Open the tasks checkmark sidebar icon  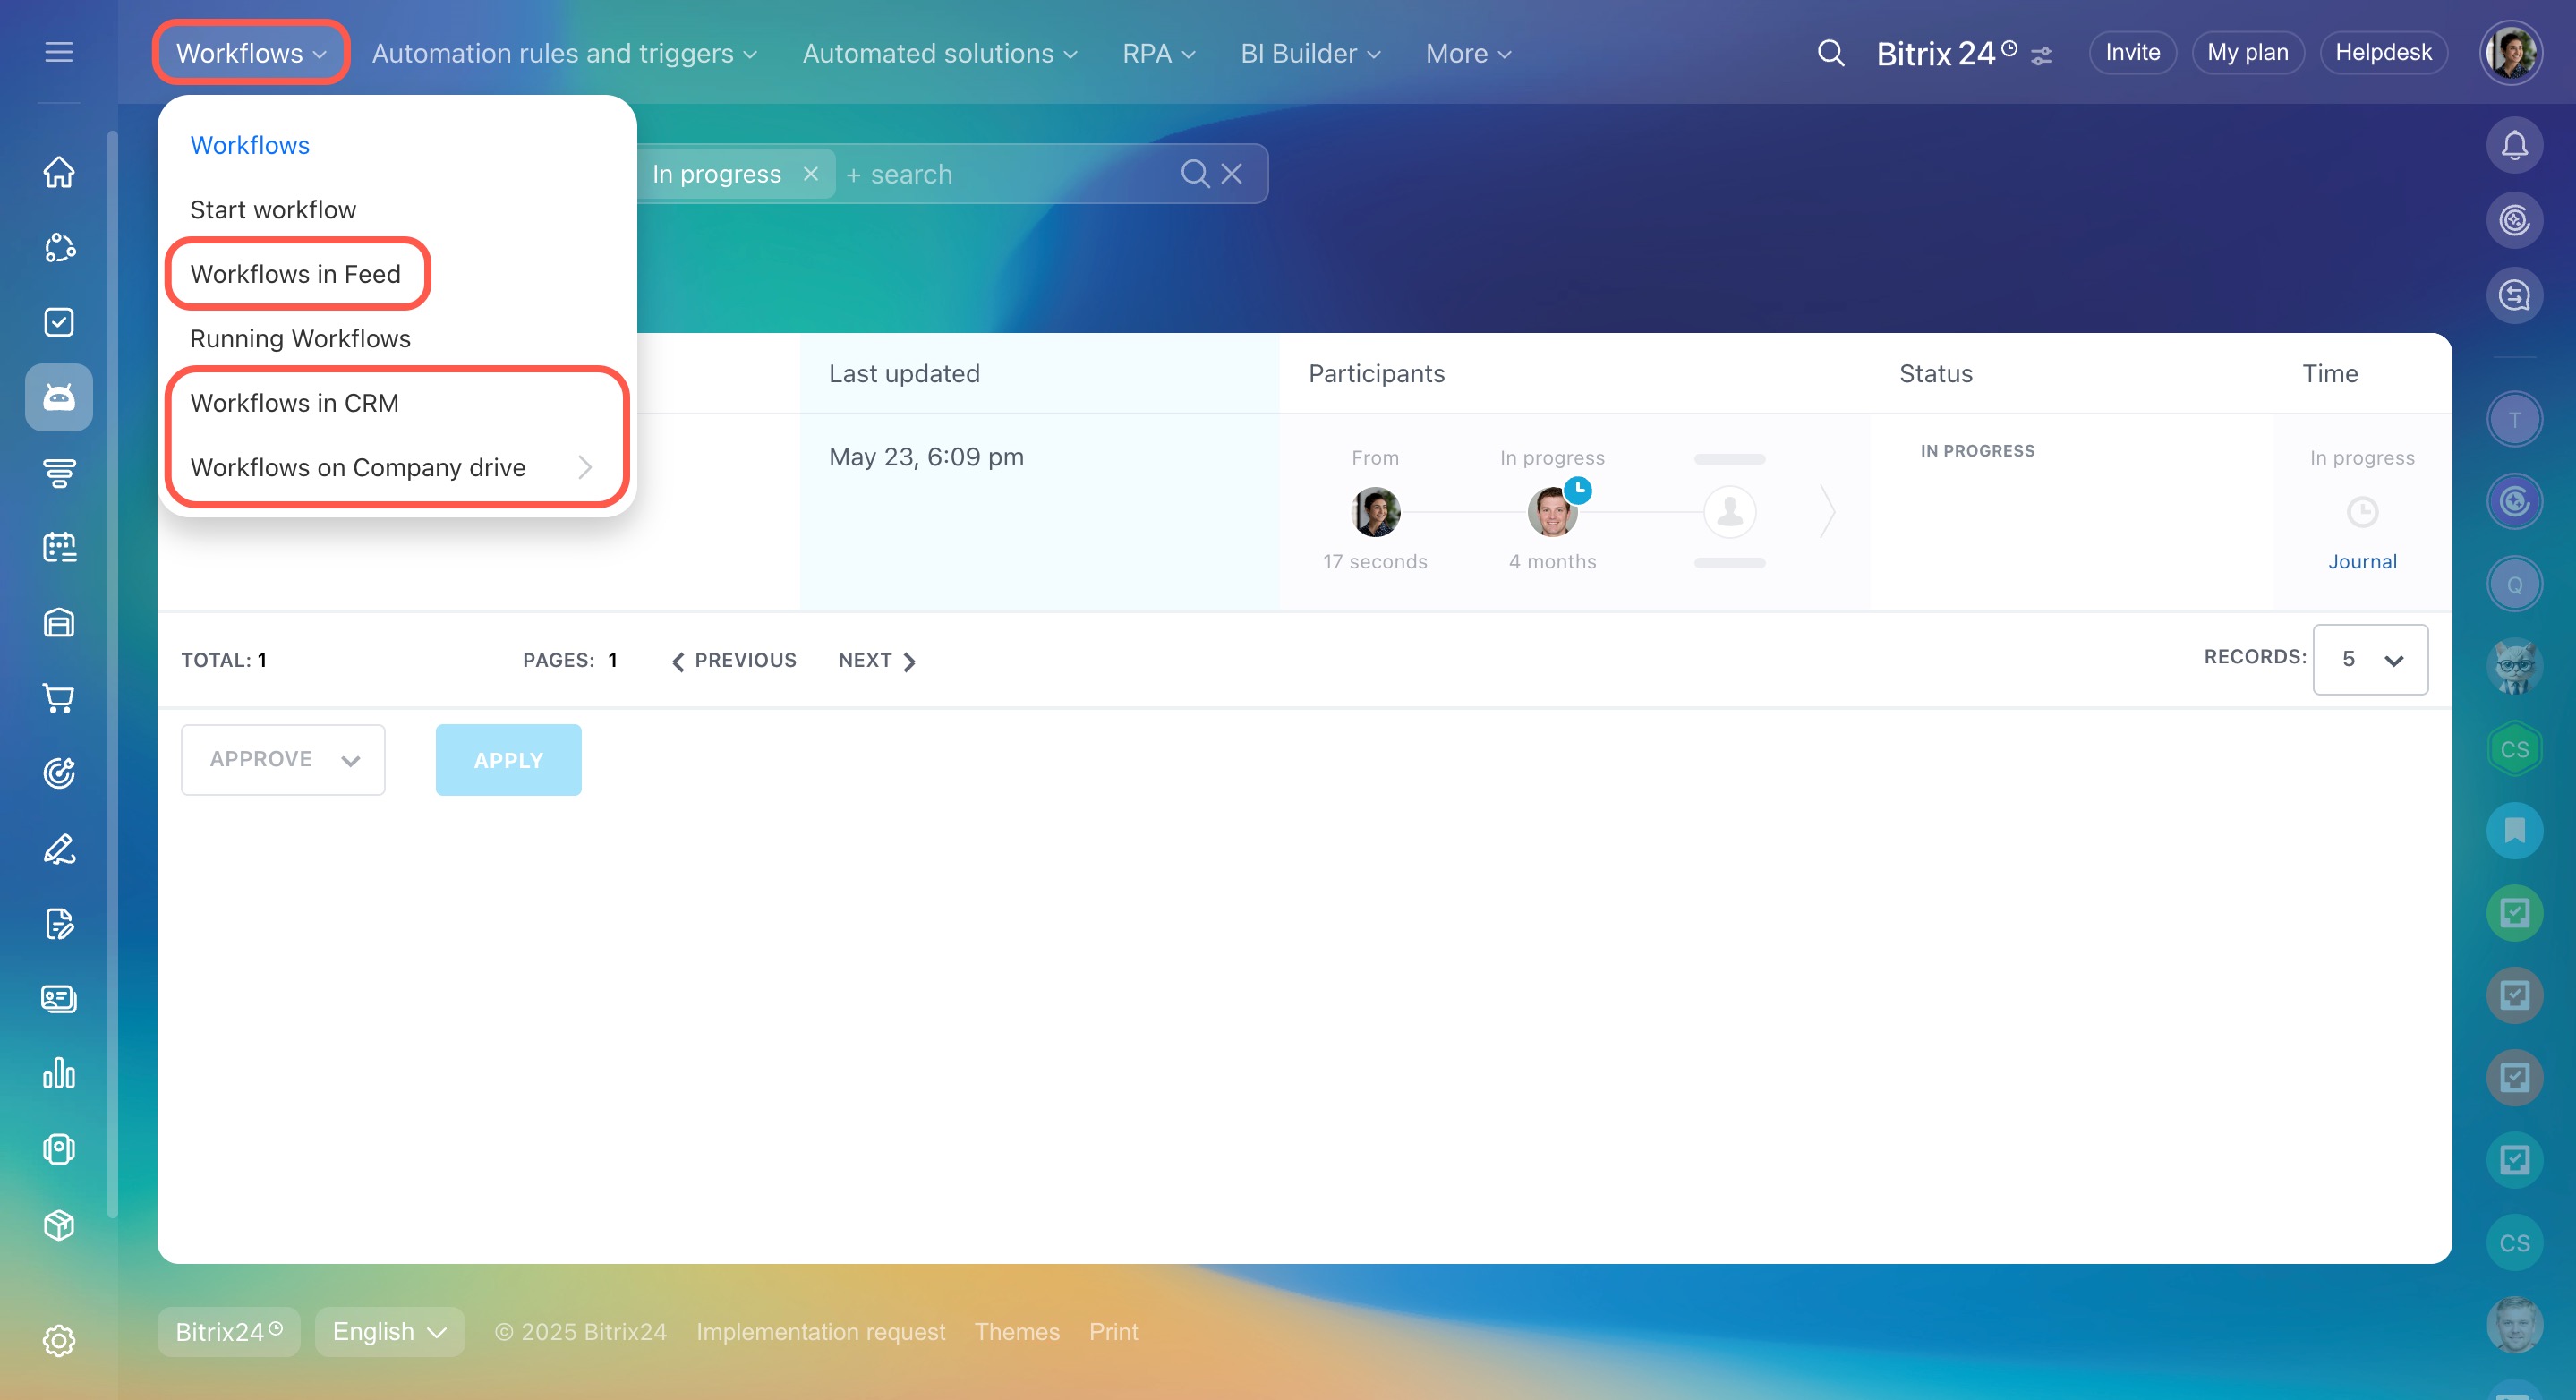[x=59, y=322]
